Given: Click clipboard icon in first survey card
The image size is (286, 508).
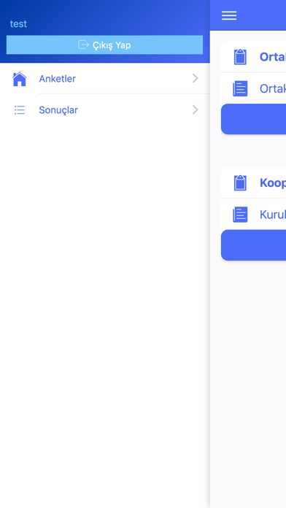Looking at the screenshot, I should [240, 57].
